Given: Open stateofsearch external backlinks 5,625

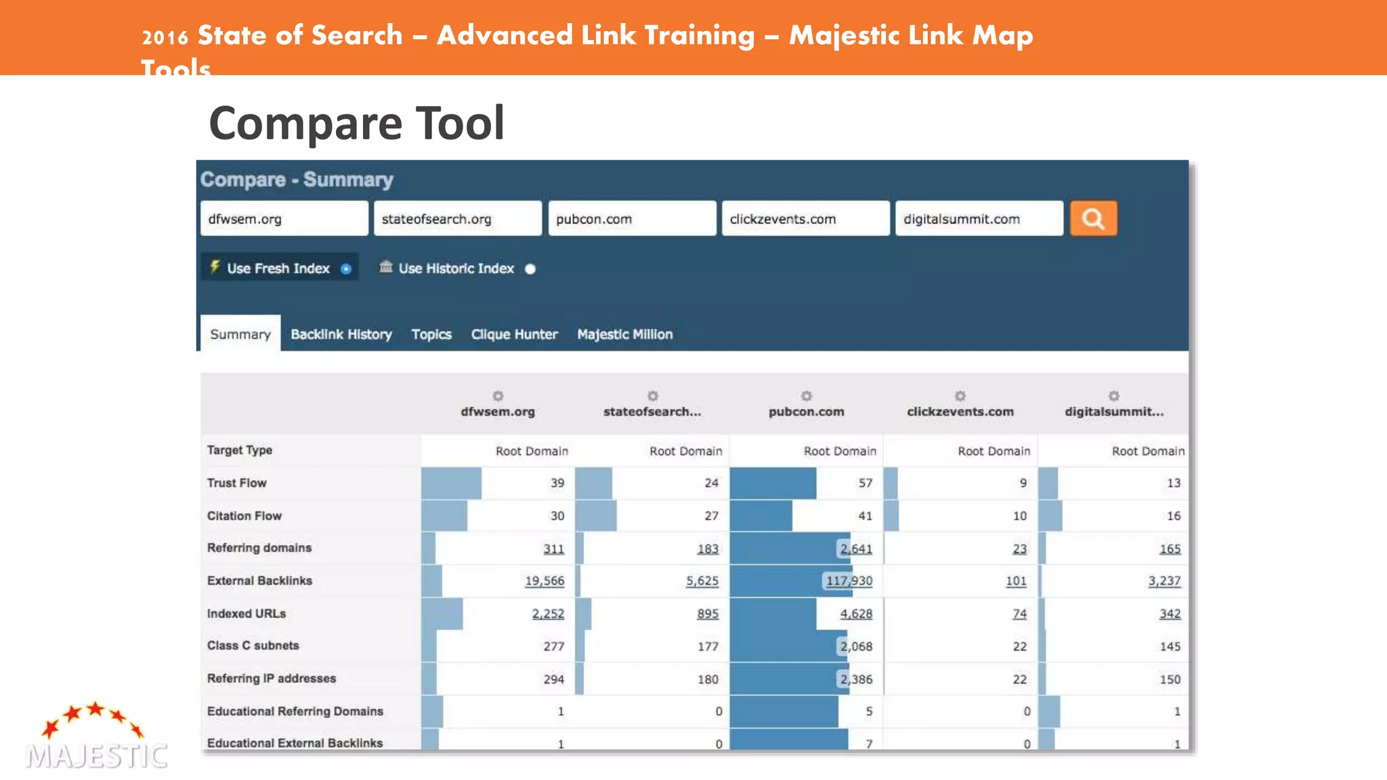Looking at the screenshot, I should coord(702,581).
